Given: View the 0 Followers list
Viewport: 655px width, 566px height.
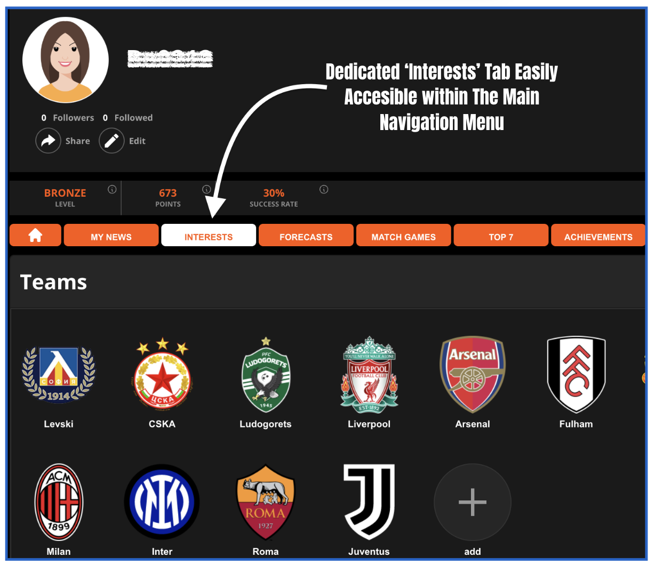Looking at the screenshot, I should point(68,118).
